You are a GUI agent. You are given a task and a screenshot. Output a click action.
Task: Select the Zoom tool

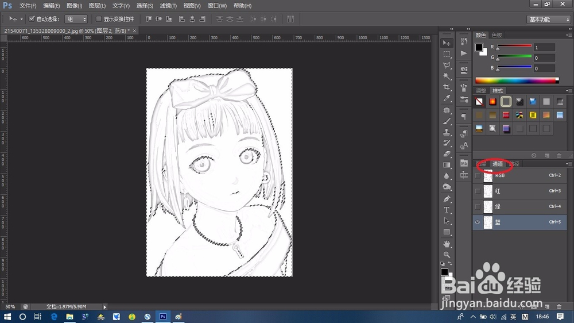447,255
